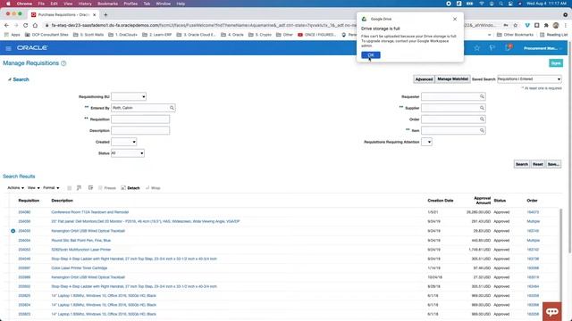
Task: Click the Chrome home button
Action: click(x=35, y=25)
